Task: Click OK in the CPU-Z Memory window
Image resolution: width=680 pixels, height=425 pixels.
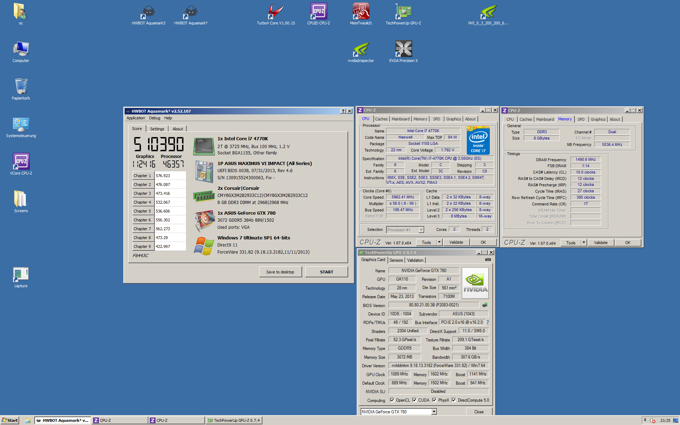Action: point(628,243)
